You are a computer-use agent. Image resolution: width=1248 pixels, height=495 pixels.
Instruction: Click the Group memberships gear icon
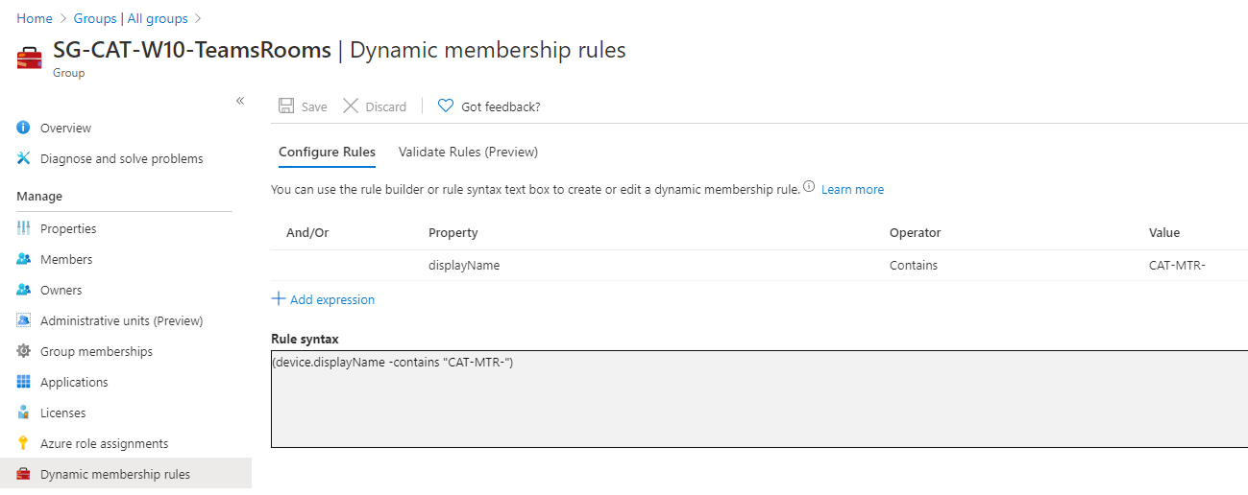point(24,351)
